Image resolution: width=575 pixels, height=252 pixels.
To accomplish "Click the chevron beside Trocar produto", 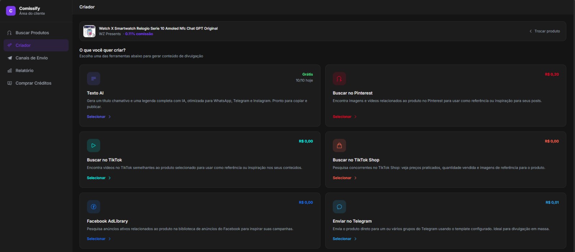I will pyautogui.click(x=530, y=31).
